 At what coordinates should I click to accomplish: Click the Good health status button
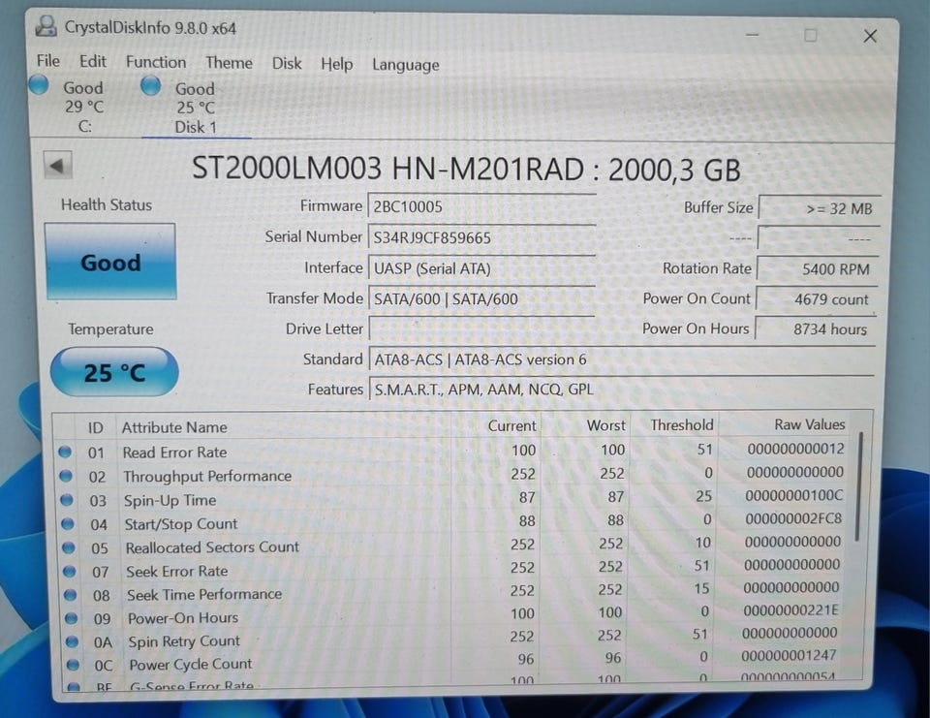110,262
